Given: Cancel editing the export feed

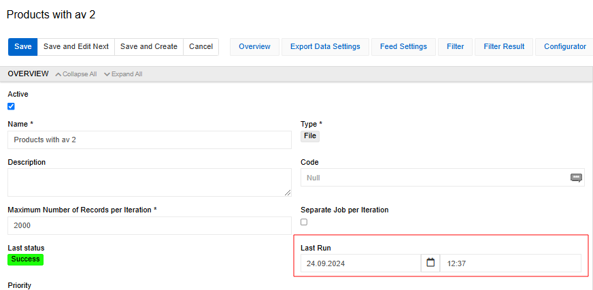Looking at the screenshot, I should click(201, 47).
